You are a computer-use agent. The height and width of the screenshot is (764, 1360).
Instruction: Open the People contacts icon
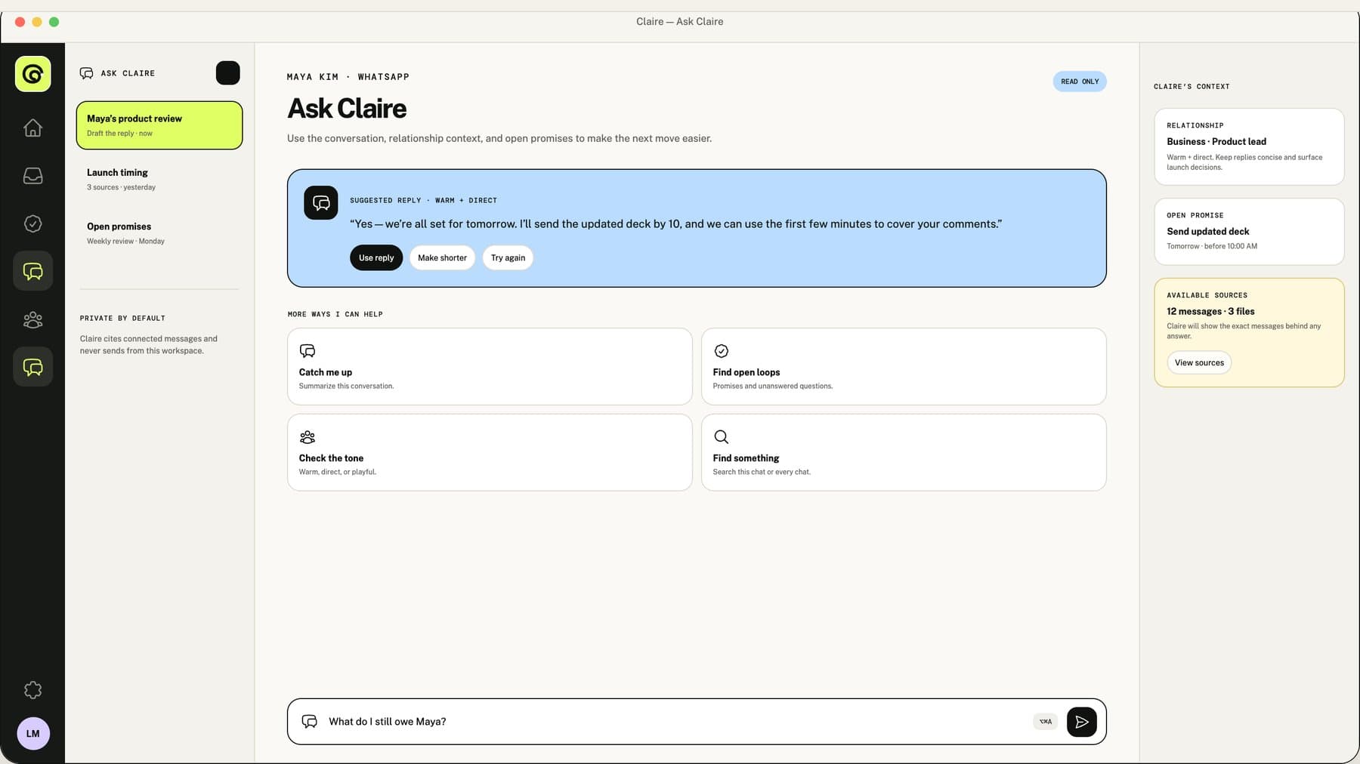32,319
